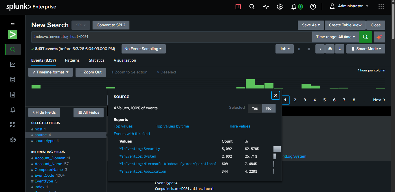Open the apps grid icon

coord(381,7)
